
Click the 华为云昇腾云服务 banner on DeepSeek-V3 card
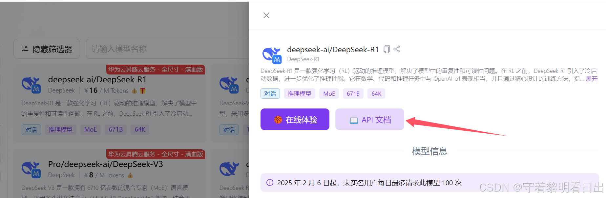pyautogui.click(x=156, y=154)
